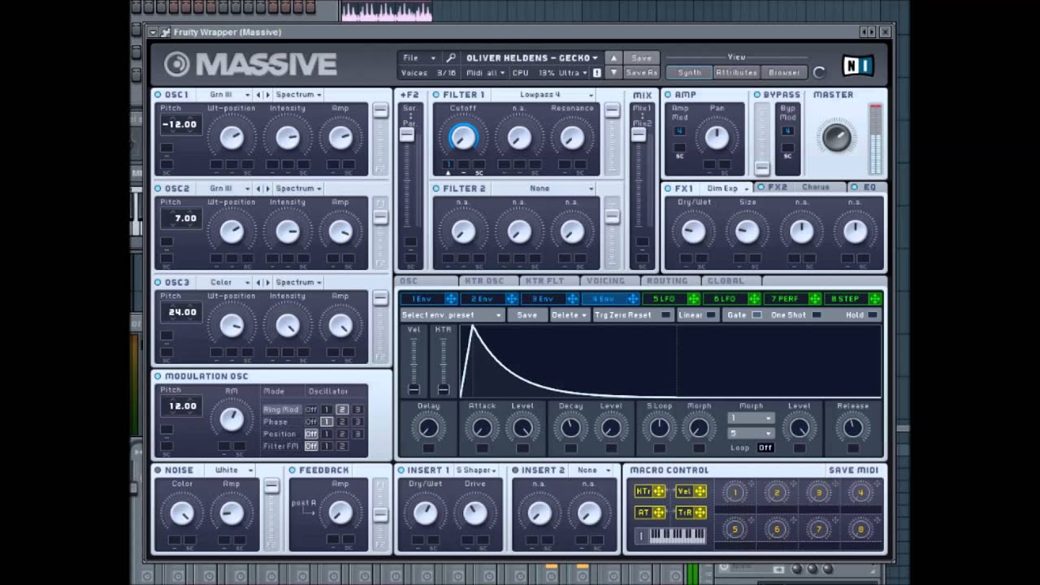Click Macro Control knob 8
1040x585 pixels.
860,530
